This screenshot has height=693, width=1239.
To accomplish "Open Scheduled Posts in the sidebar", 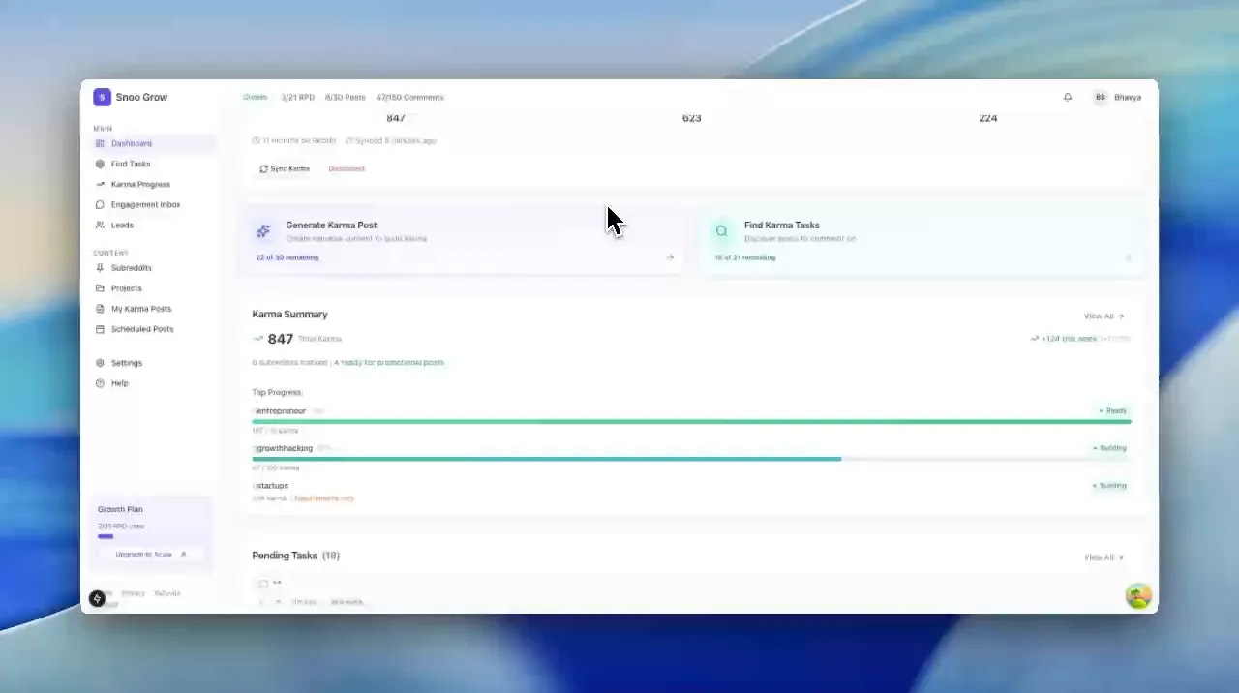I will click(x=142, y=329).
